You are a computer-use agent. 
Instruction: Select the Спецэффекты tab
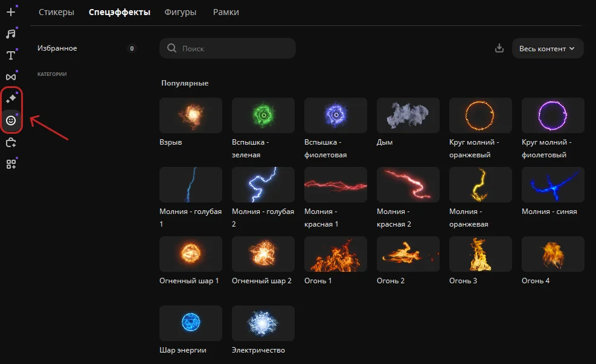click(120, 12)
